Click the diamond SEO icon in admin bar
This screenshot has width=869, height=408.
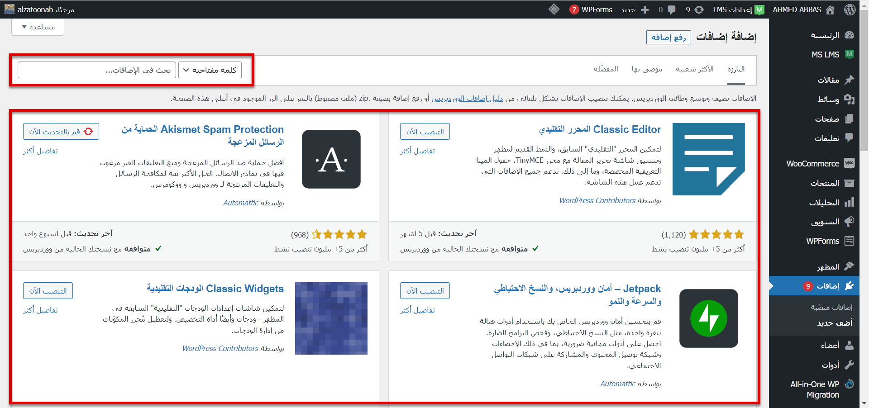tap(554, 9)
